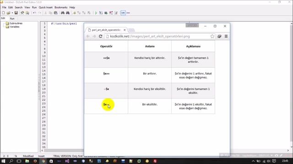Click the Açıklaması column header
Viewport: 293px width, 164px height.
click(x=193, y=46)
